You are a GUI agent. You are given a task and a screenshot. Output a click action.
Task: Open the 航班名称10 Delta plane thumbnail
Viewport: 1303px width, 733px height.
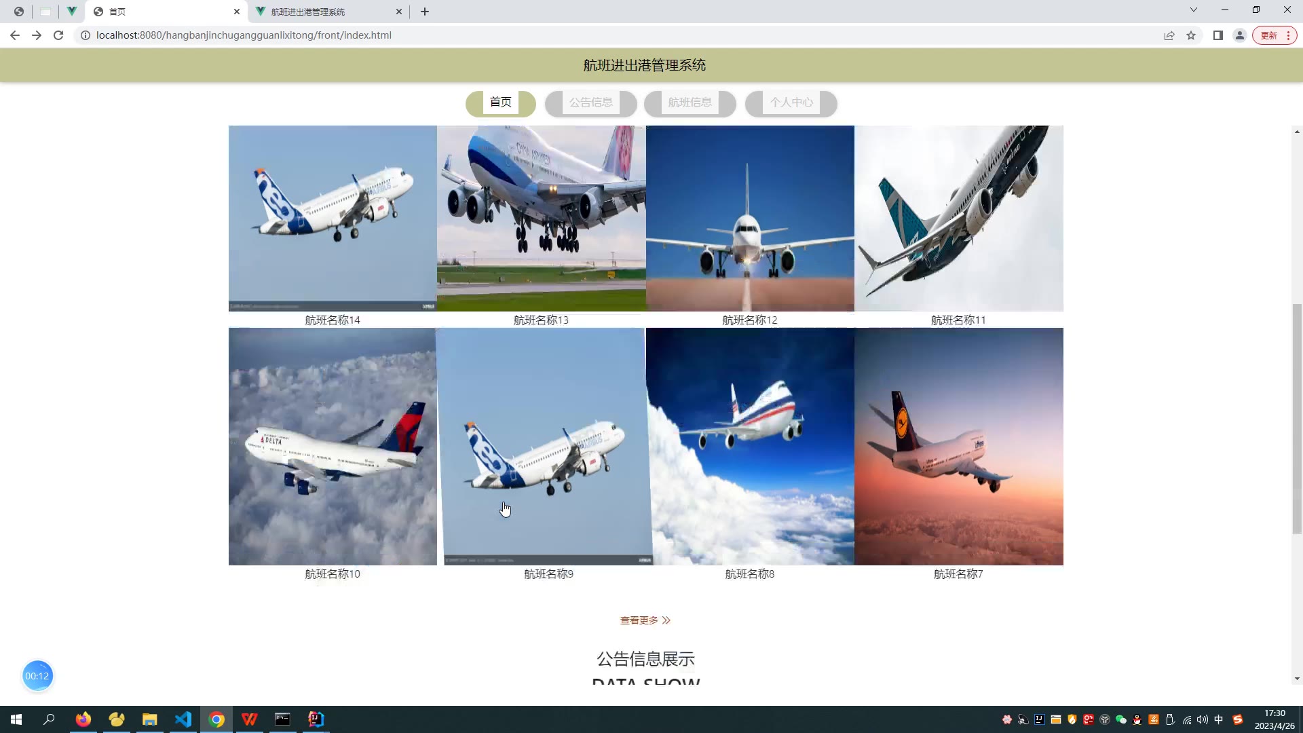tap(333, 446)
